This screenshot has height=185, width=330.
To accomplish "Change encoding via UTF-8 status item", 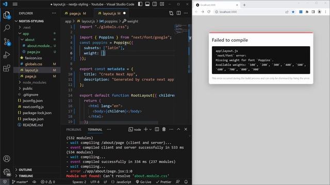I will point(95,182).
